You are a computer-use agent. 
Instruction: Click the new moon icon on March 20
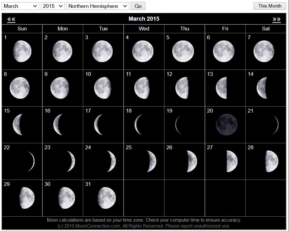(227, 124)
